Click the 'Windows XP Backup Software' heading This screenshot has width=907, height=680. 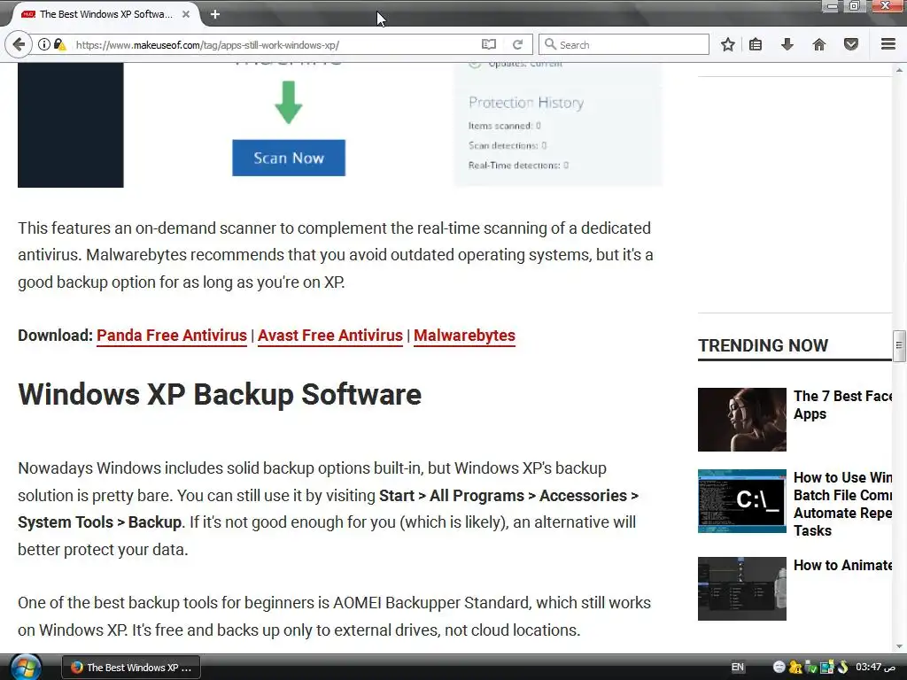[x=220, y=394]
